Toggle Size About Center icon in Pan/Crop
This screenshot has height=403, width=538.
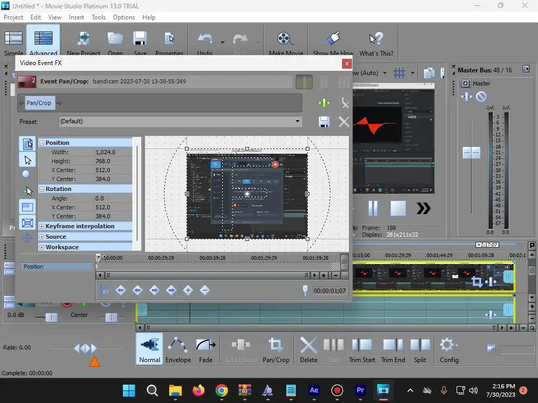(27, 223)
